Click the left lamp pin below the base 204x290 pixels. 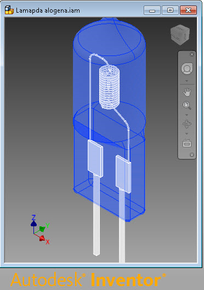pos(97,230)
